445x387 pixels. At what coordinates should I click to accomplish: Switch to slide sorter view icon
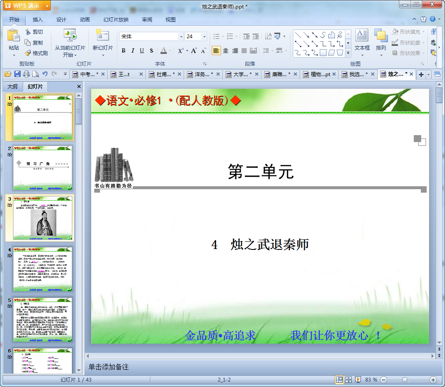point(348,379)
